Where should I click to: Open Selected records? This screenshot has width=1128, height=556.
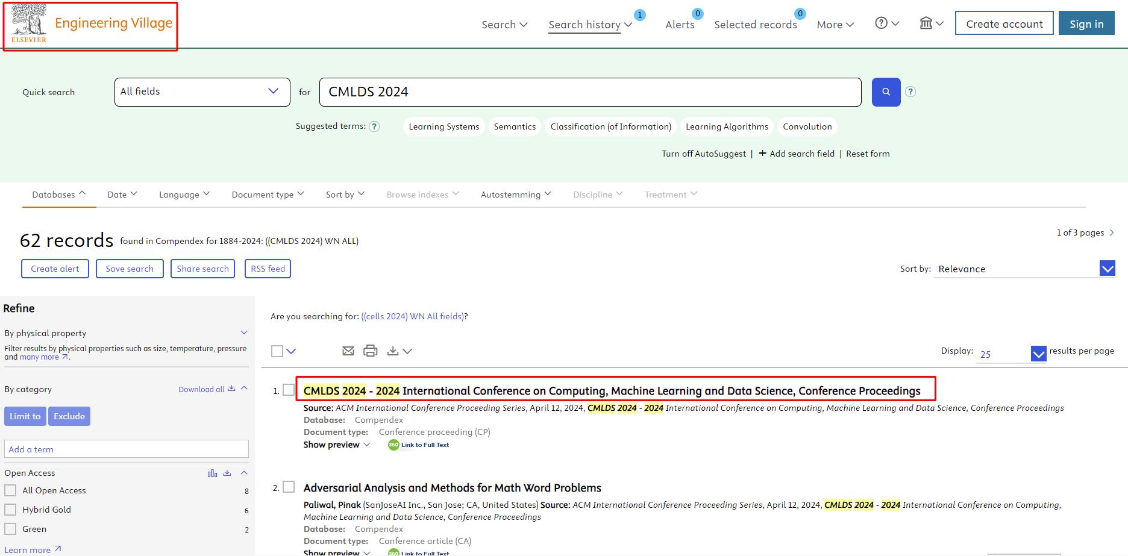click(x=756, y=25)
